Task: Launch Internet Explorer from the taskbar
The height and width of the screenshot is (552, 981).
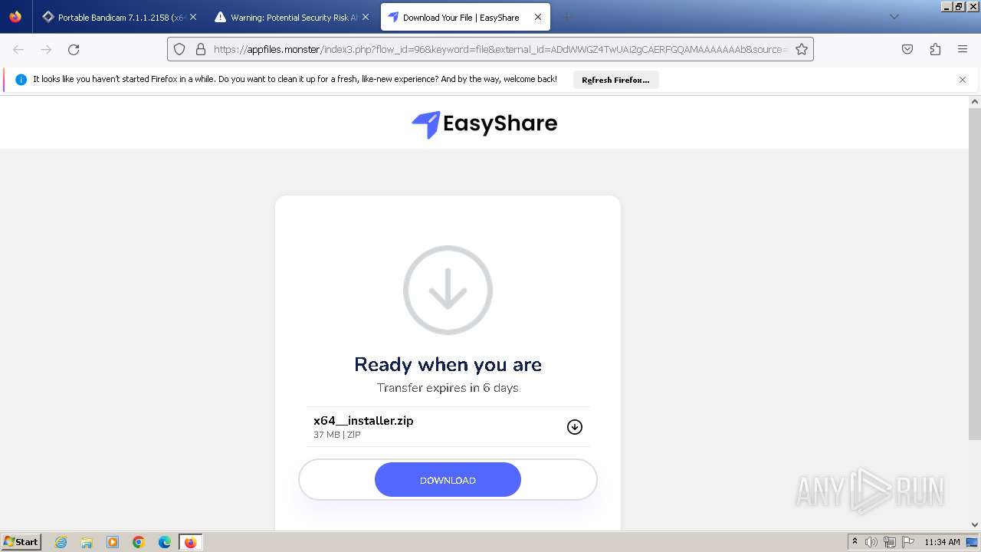Action: [61, 542]
